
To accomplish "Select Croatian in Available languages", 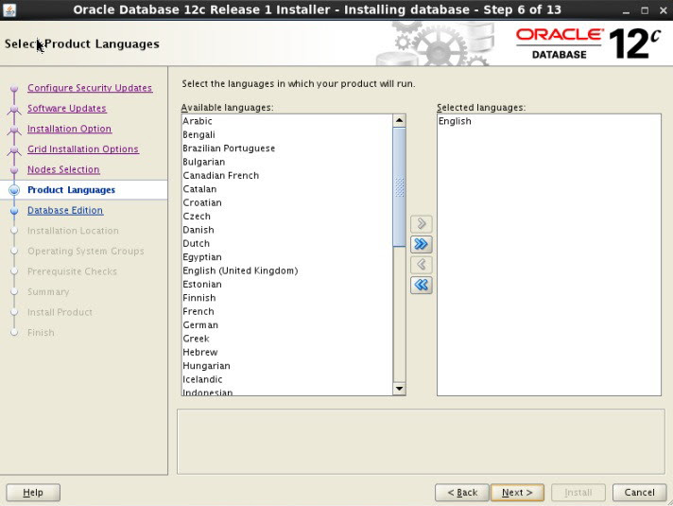I will coord(286,202).
